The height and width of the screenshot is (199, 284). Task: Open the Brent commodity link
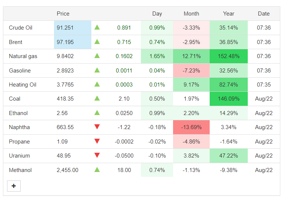click(x=16, y=42)
